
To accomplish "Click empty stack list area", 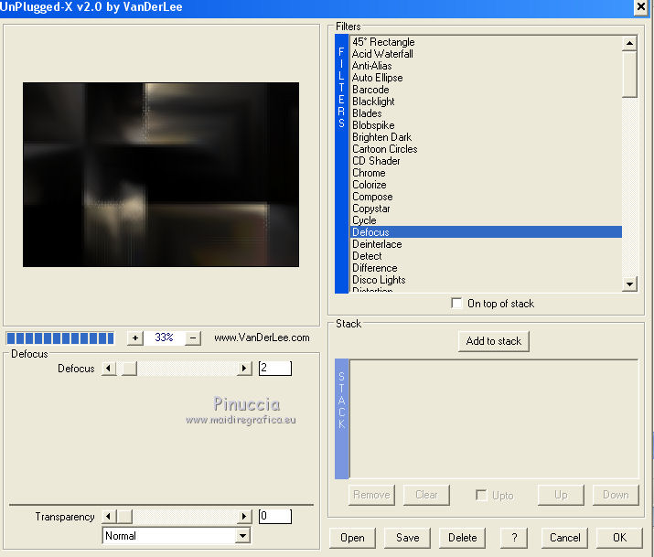I will 494,419.
